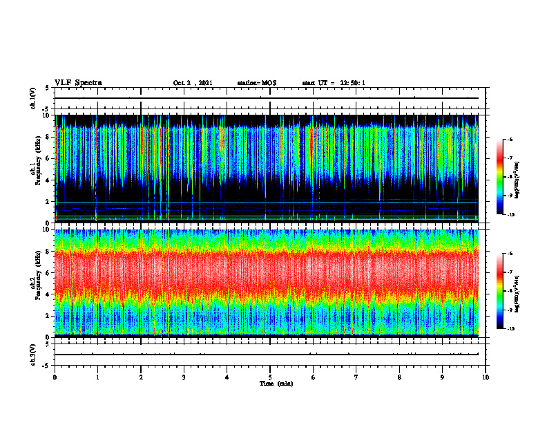Click the "ch.1(V)" waveform axis label
This screenshot has width=547, height=423.
(x=33, y=98)
